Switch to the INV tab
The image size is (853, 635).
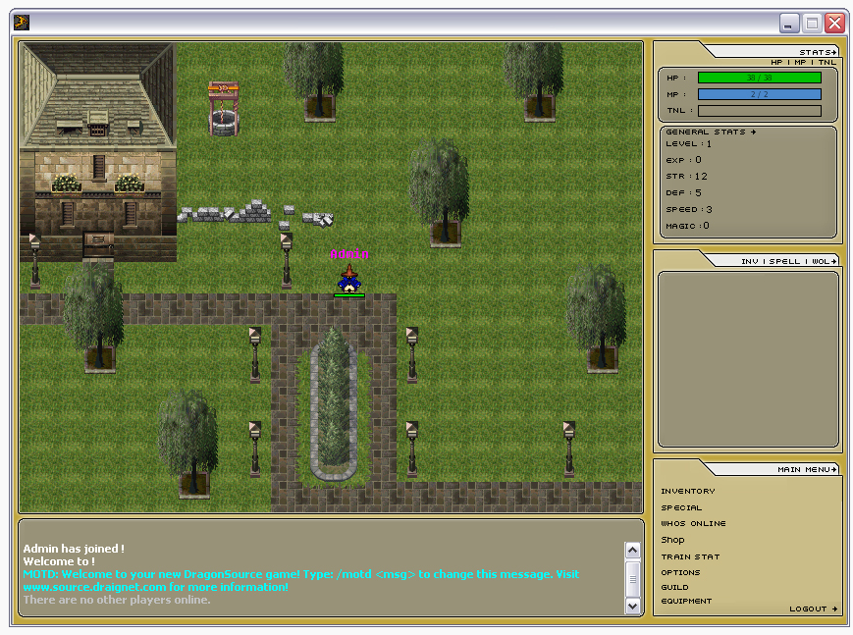point(750,261)
